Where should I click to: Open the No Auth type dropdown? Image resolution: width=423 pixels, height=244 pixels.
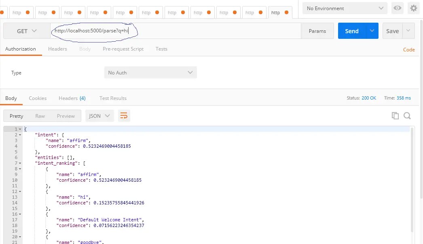150,72
